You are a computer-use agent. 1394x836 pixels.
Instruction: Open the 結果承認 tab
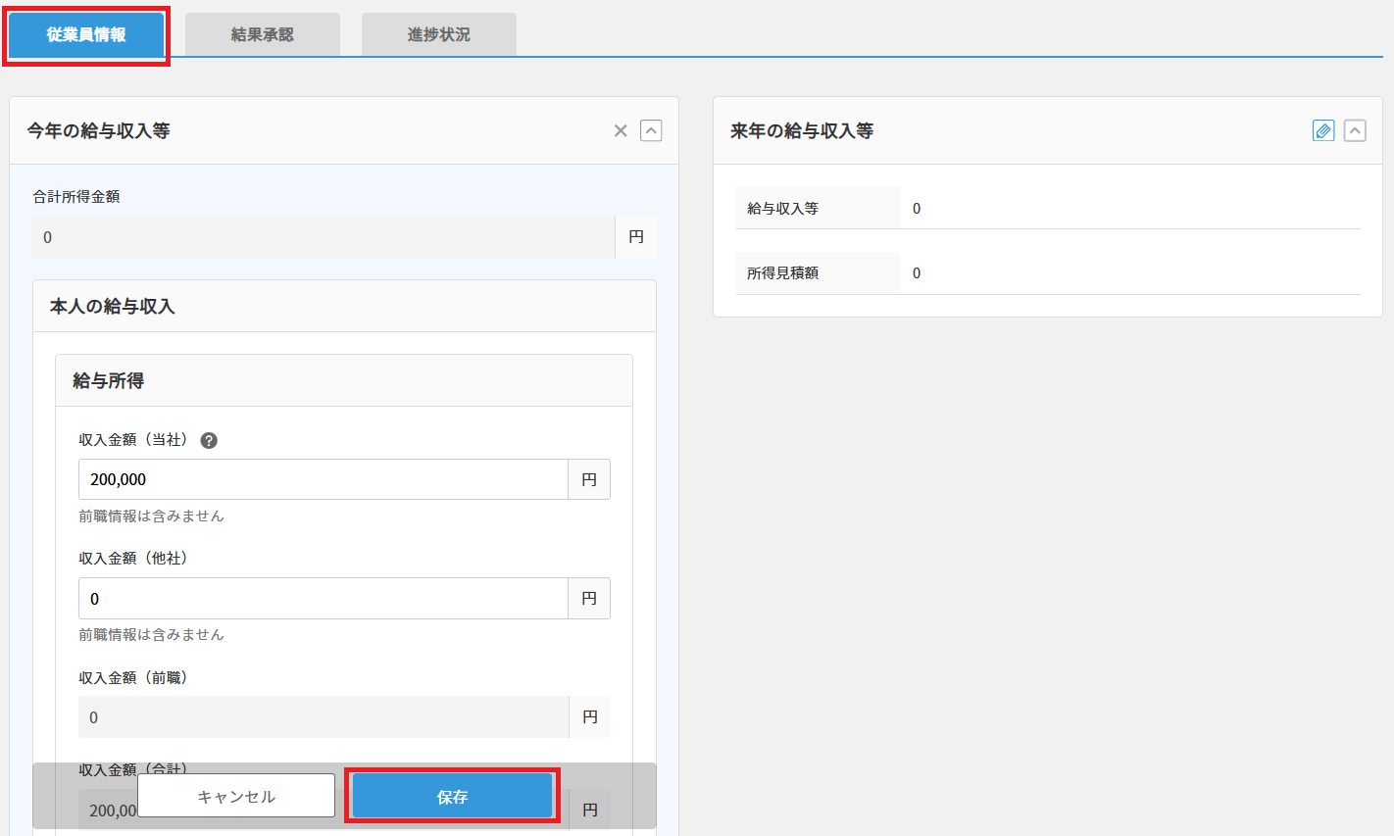(263, 35)
